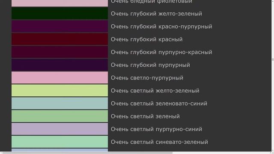
Task: Choose the very light greenish-blue swatch
Action: pyautogui.click(x=60, y=103)
